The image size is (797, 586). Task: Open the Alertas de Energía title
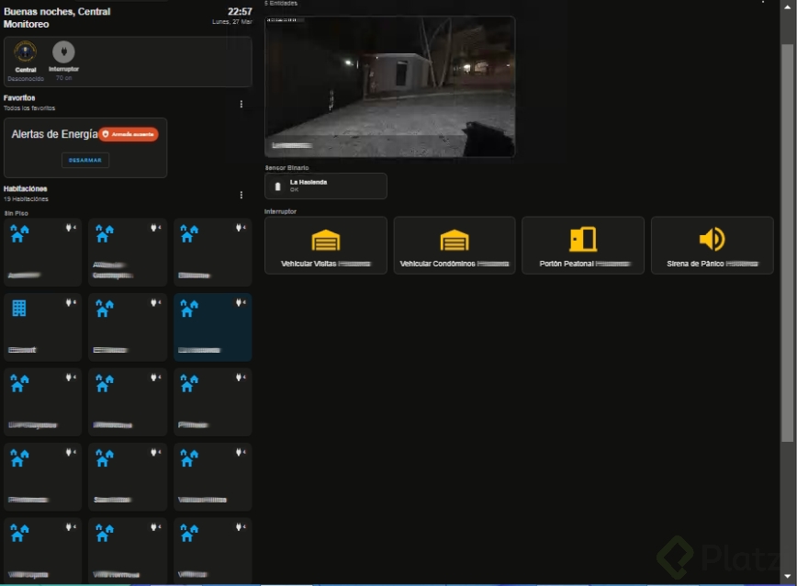click(x=54, y=134)
